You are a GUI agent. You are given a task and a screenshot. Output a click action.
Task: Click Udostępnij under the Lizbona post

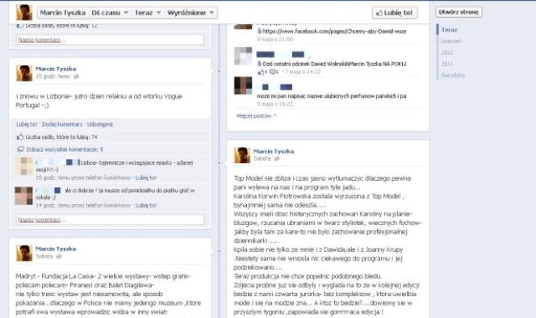[x=100, y=124]
